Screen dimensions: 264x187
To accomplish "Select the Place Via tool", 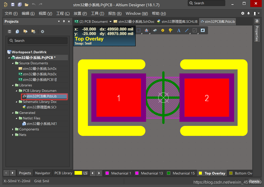I will tap(170, 30).
